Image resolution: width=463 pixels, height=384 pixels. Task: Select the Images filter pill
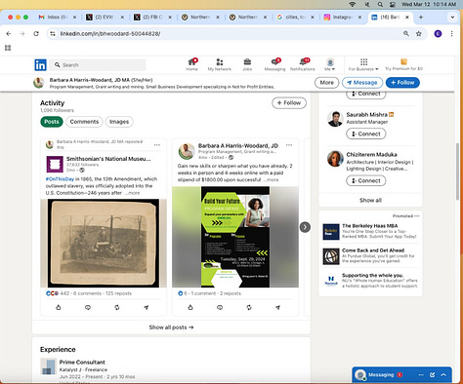click(x=119, y=122)
